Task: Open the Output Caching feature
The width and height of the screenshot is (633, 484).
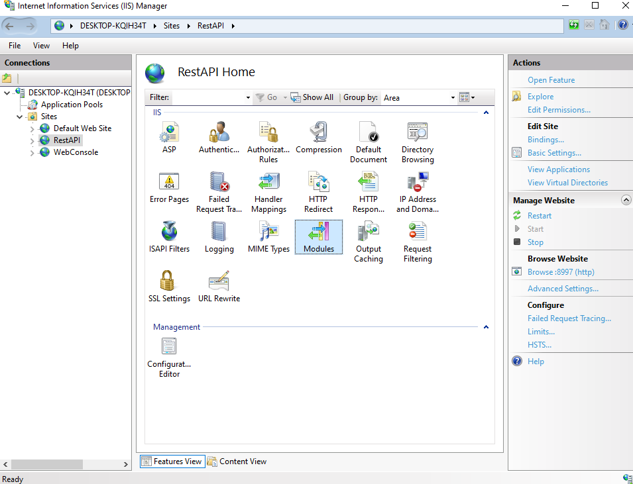Action: pyautogui.click(x=368, y=242)
